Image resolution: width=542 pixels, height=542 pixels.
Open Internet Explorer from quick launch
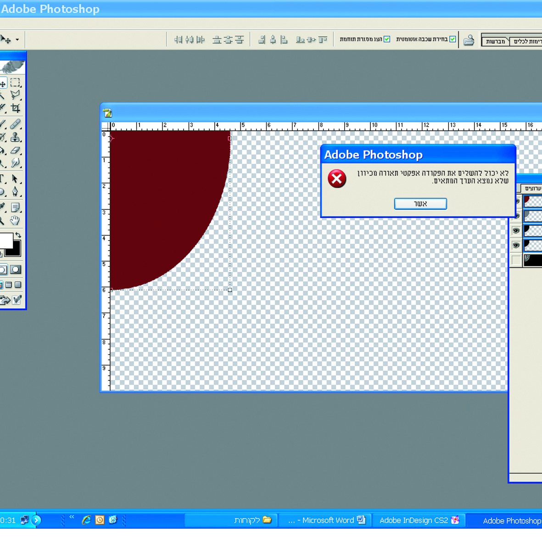(x=86, y=520)
